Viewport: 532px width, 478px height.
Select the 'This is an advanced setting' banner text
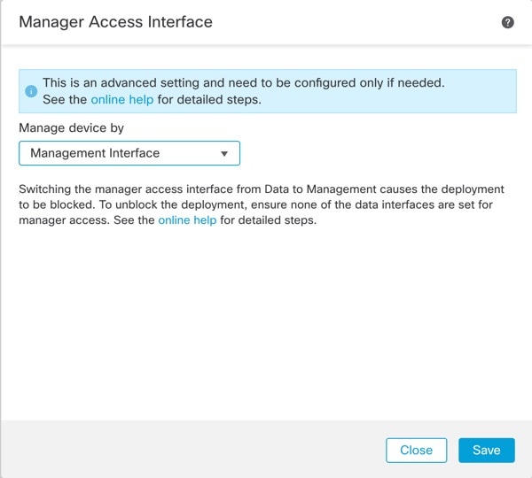(x=244, y=82)
